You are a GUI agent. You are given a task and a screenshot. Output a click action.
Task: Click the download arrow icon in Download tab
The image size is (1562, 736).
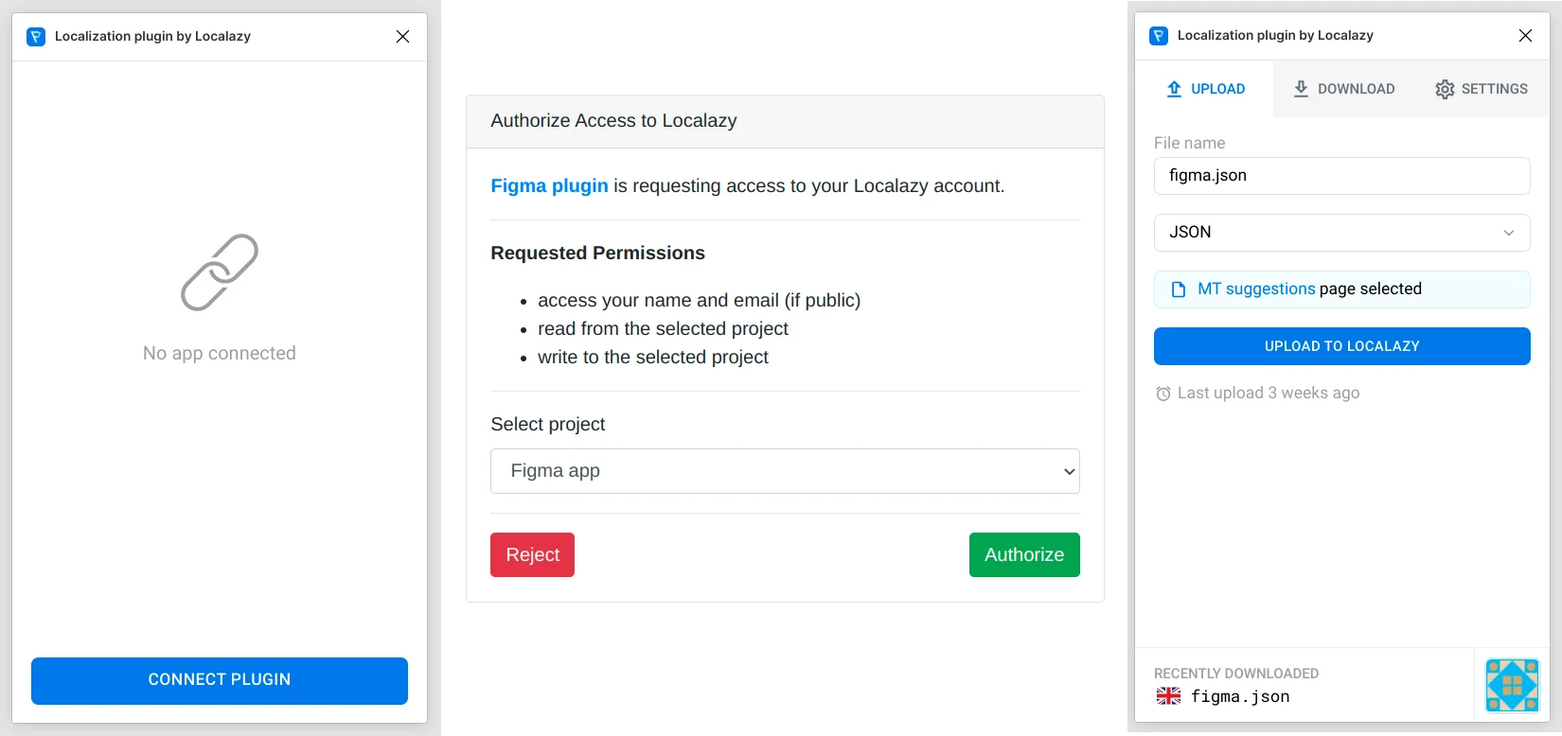coord(1301,89)
